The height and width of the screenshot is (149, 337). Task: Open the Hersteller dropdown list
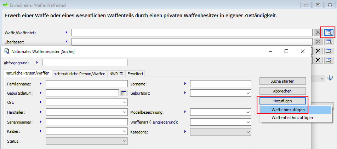coord(124,112)
